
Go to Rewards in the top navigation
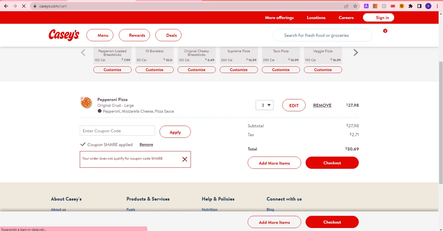[x=134, y=35]
